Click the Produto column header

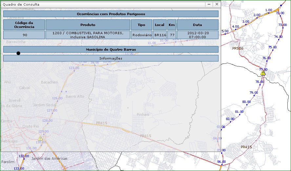coord(88,25)
